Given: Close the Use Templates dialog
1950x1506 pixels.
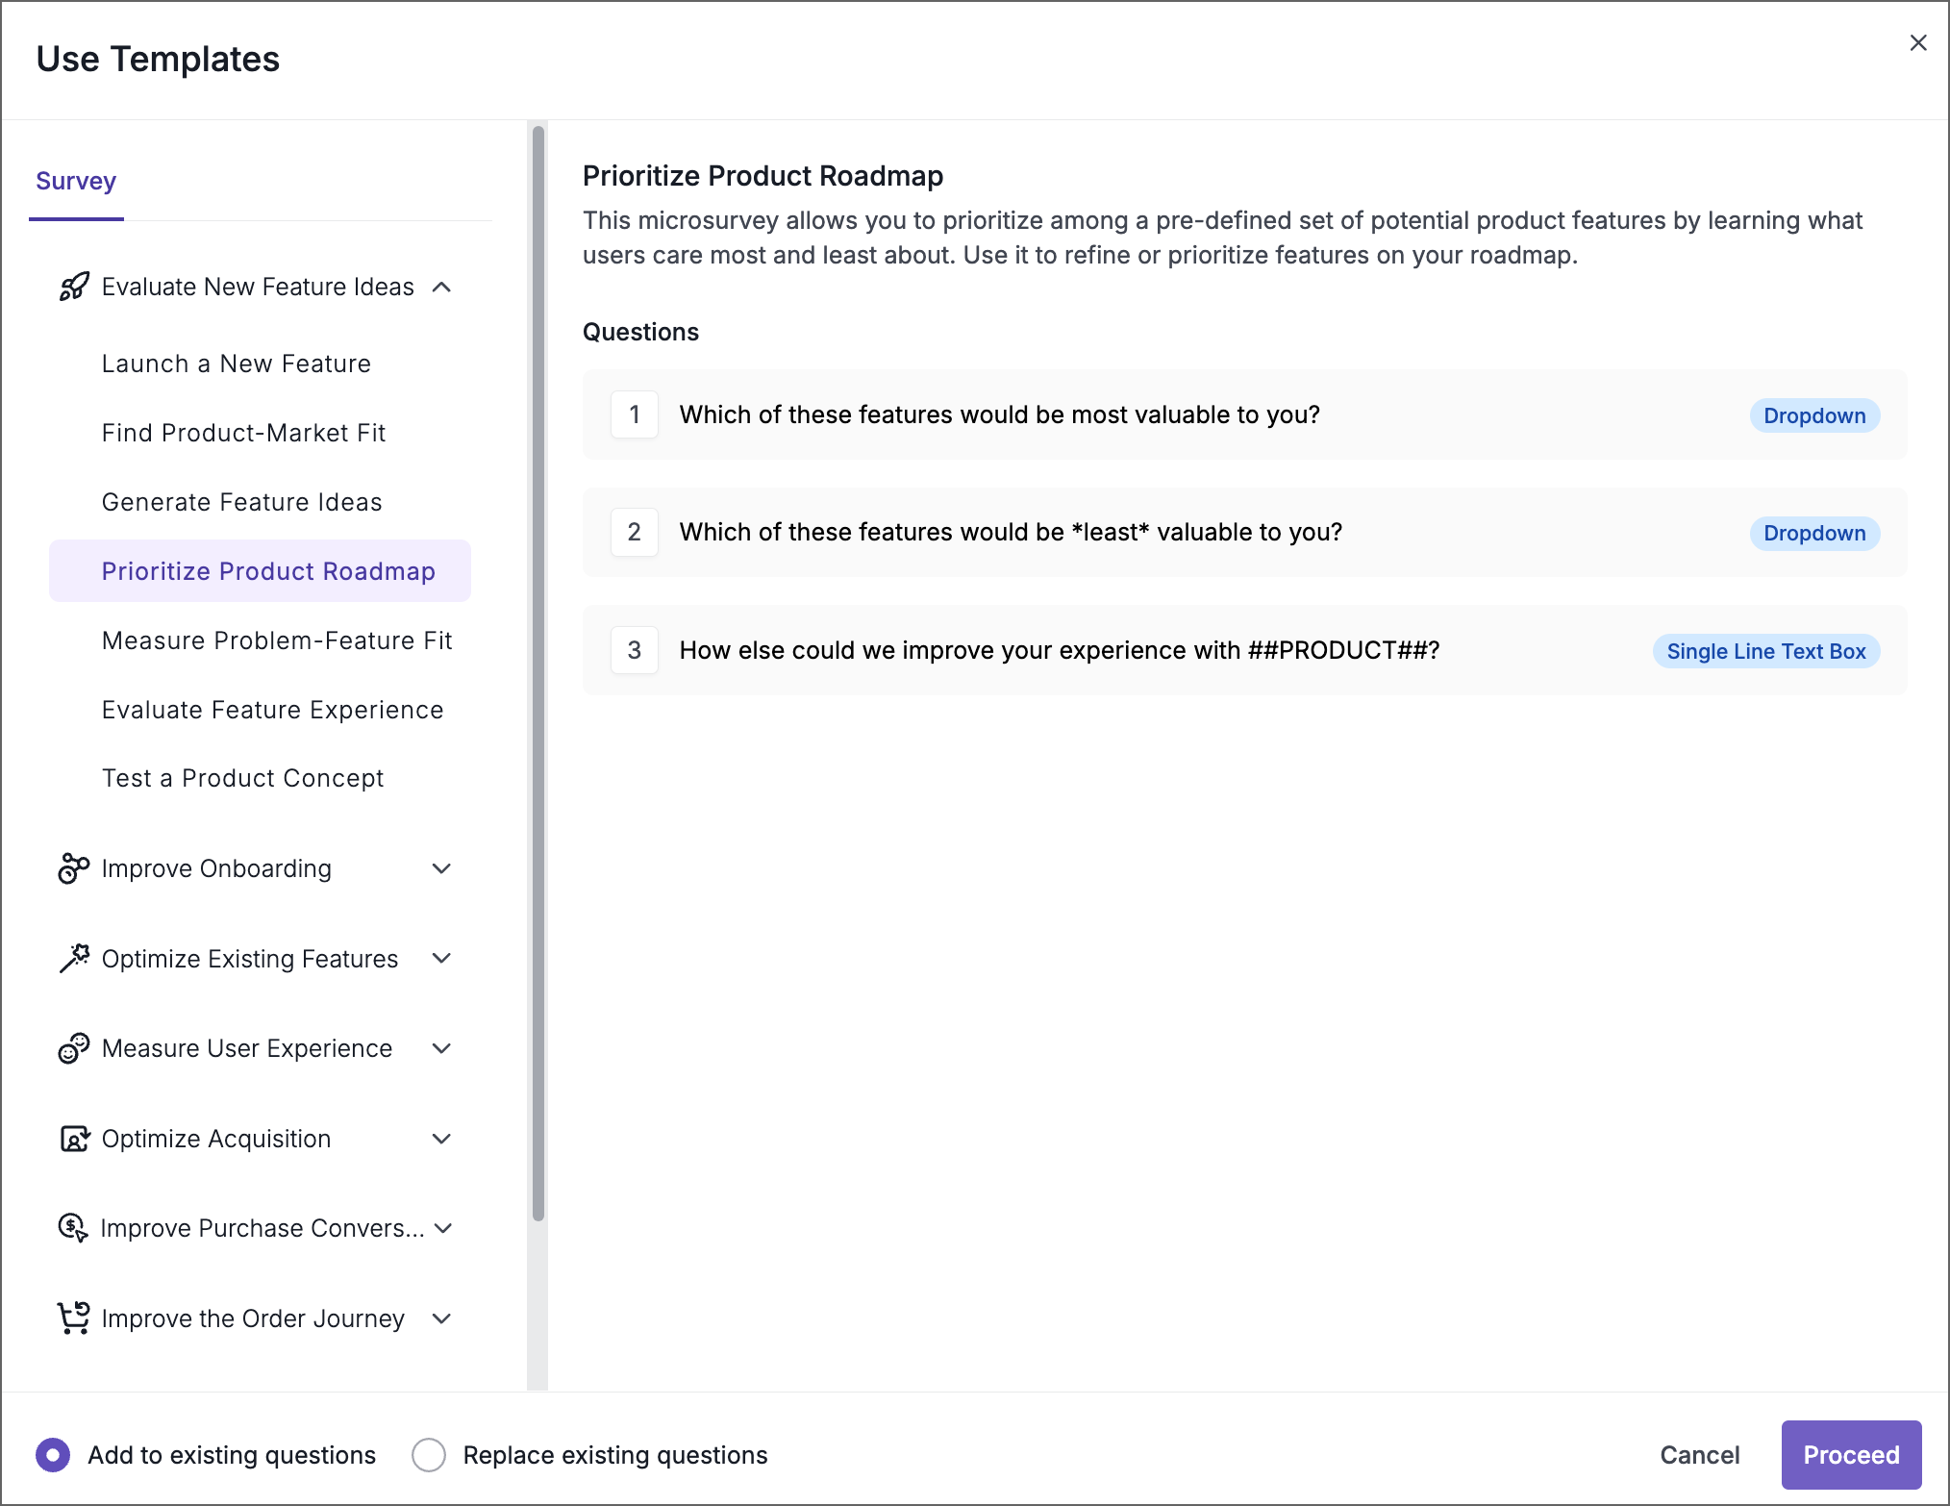Looking at the screenshot, I should 1919,42.
